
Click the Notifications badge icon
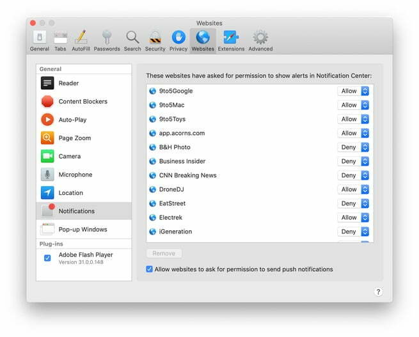coord(48,210)
